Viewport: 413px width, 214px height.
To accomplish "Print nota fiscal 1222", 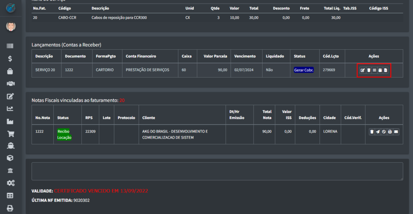I will click(390, 132).
